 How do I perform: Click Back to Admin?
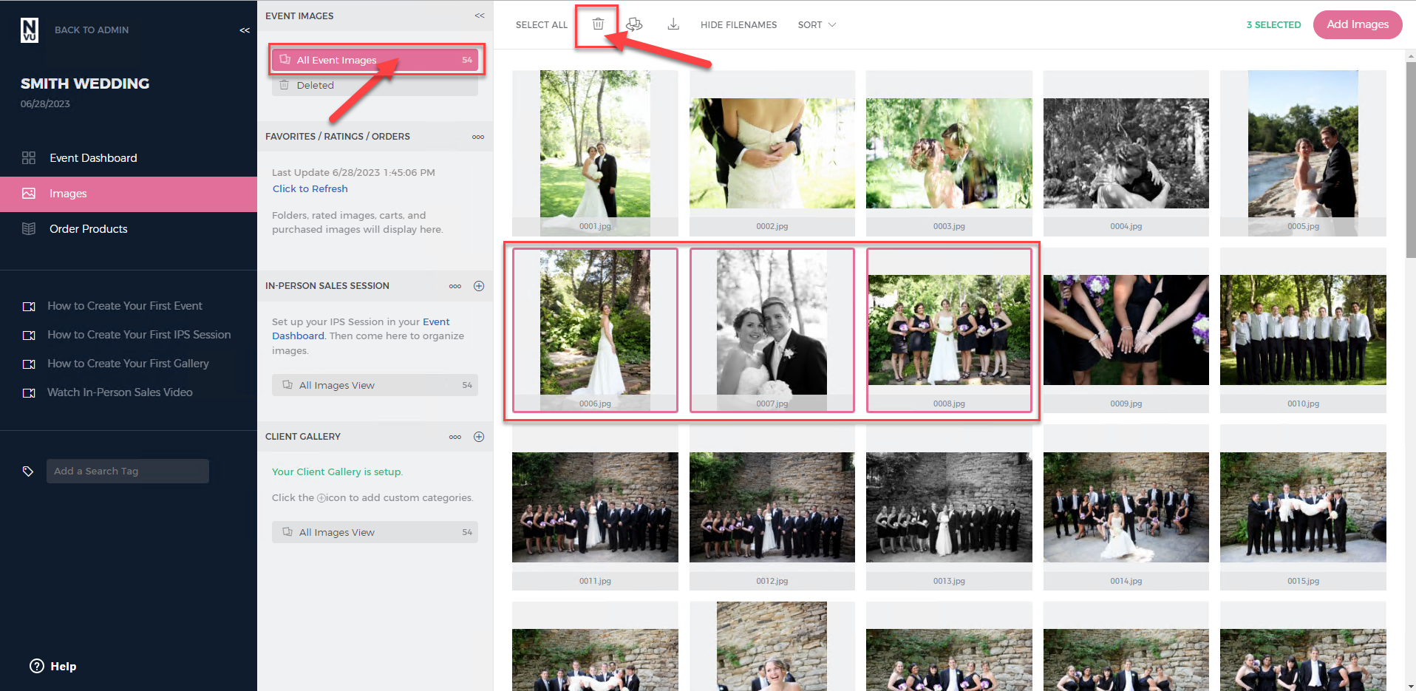tap(92, 30)
